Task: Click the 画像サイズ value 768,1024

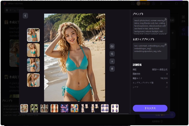Action: (x=164, y=78)
